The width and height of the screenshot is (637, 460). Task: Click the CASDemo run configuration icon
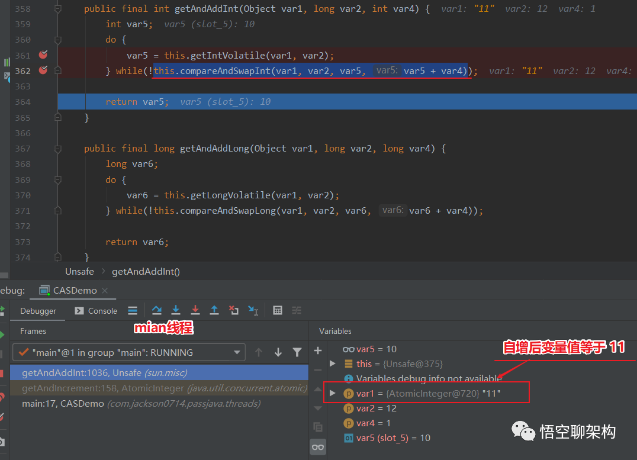coord(44,291)
